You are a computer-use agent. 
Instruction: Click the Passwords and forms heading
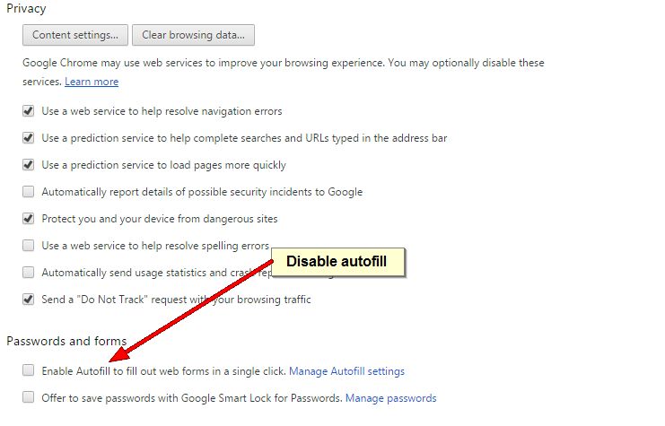pos(66,342)
